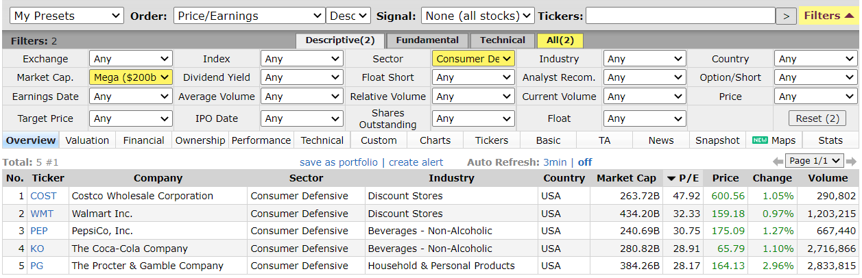Set Auto Refresh to 3min
This screenshot has height=278, width=862.
555,162
